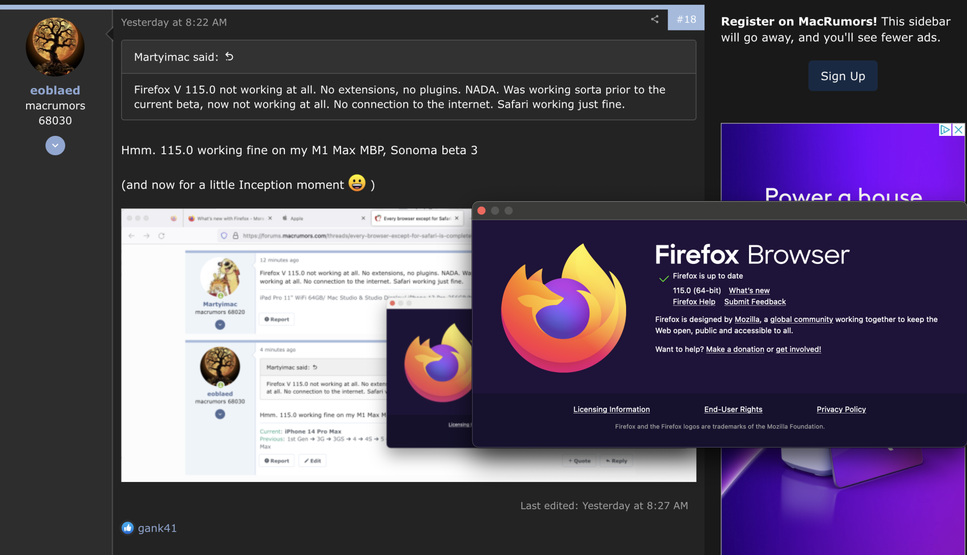Click the 'Register on MacRumors!' text
The image size is (967, 555).
[799, 21]
